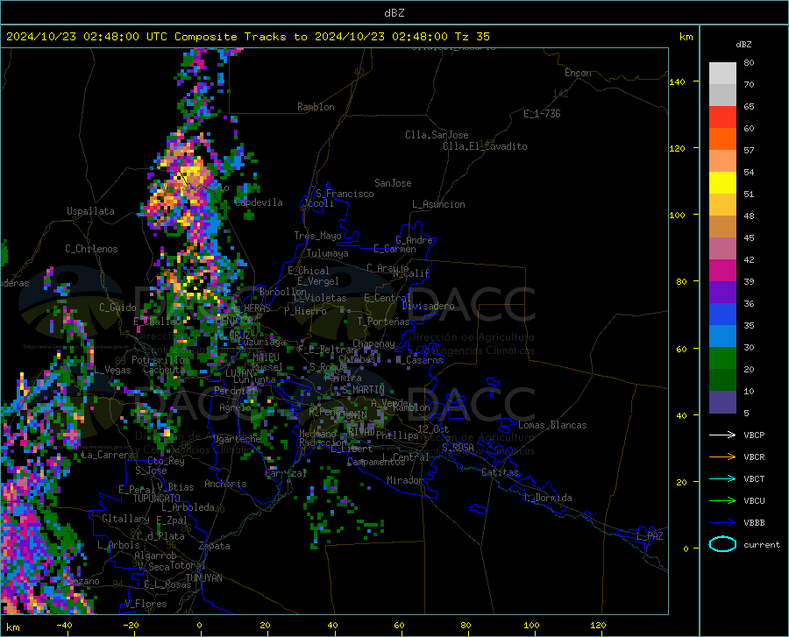Click the Lomas_Blancas map label
Viewport: 789px width, 637px height.
click(x=552, y=425)
